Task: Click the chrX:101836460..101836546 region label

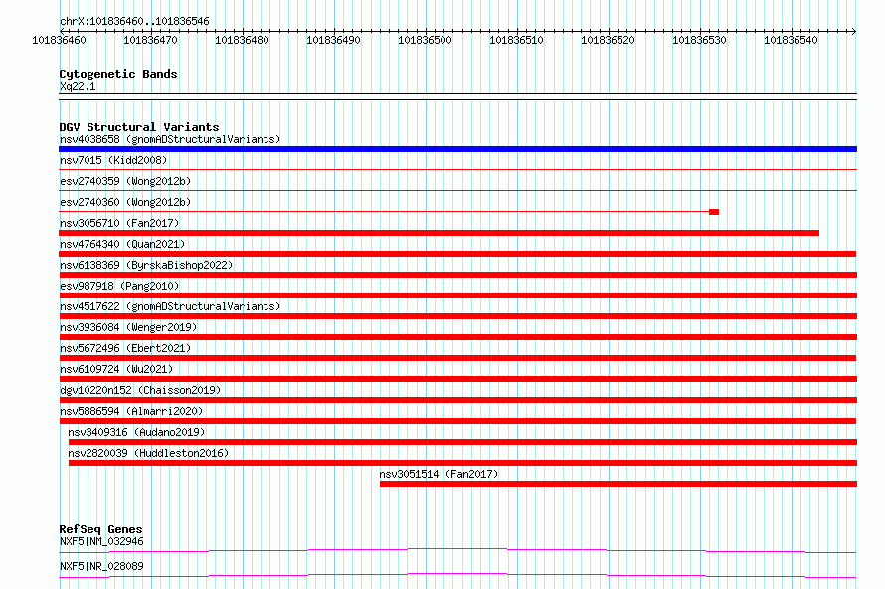Action: [x=134, y=22]
